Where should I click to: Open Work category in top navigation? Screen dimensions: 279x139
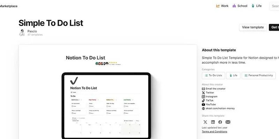[222, 6]
